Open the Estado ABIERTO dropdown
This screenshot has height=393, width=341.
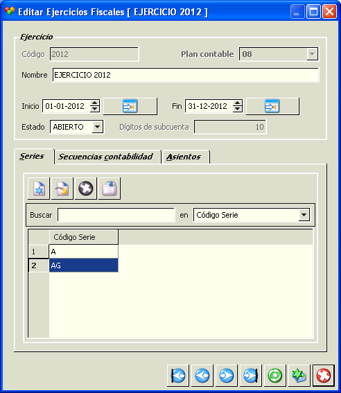(x=97, y=127)
